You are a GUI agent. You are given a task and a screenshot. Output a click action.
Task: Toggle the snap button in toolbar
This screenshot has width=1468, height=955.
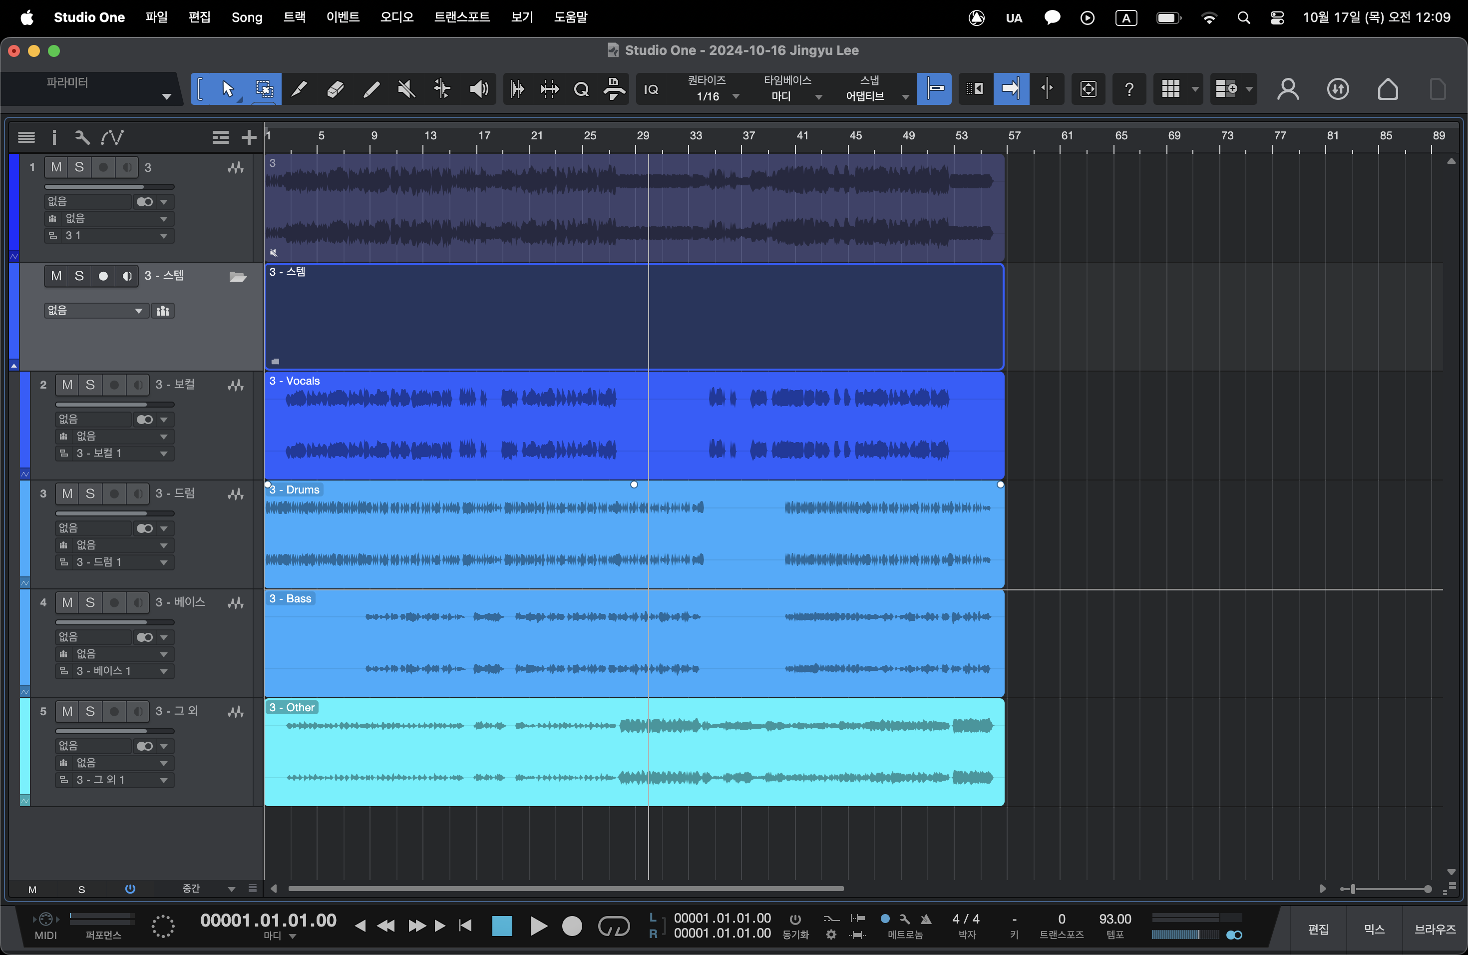tap(934, 89)
